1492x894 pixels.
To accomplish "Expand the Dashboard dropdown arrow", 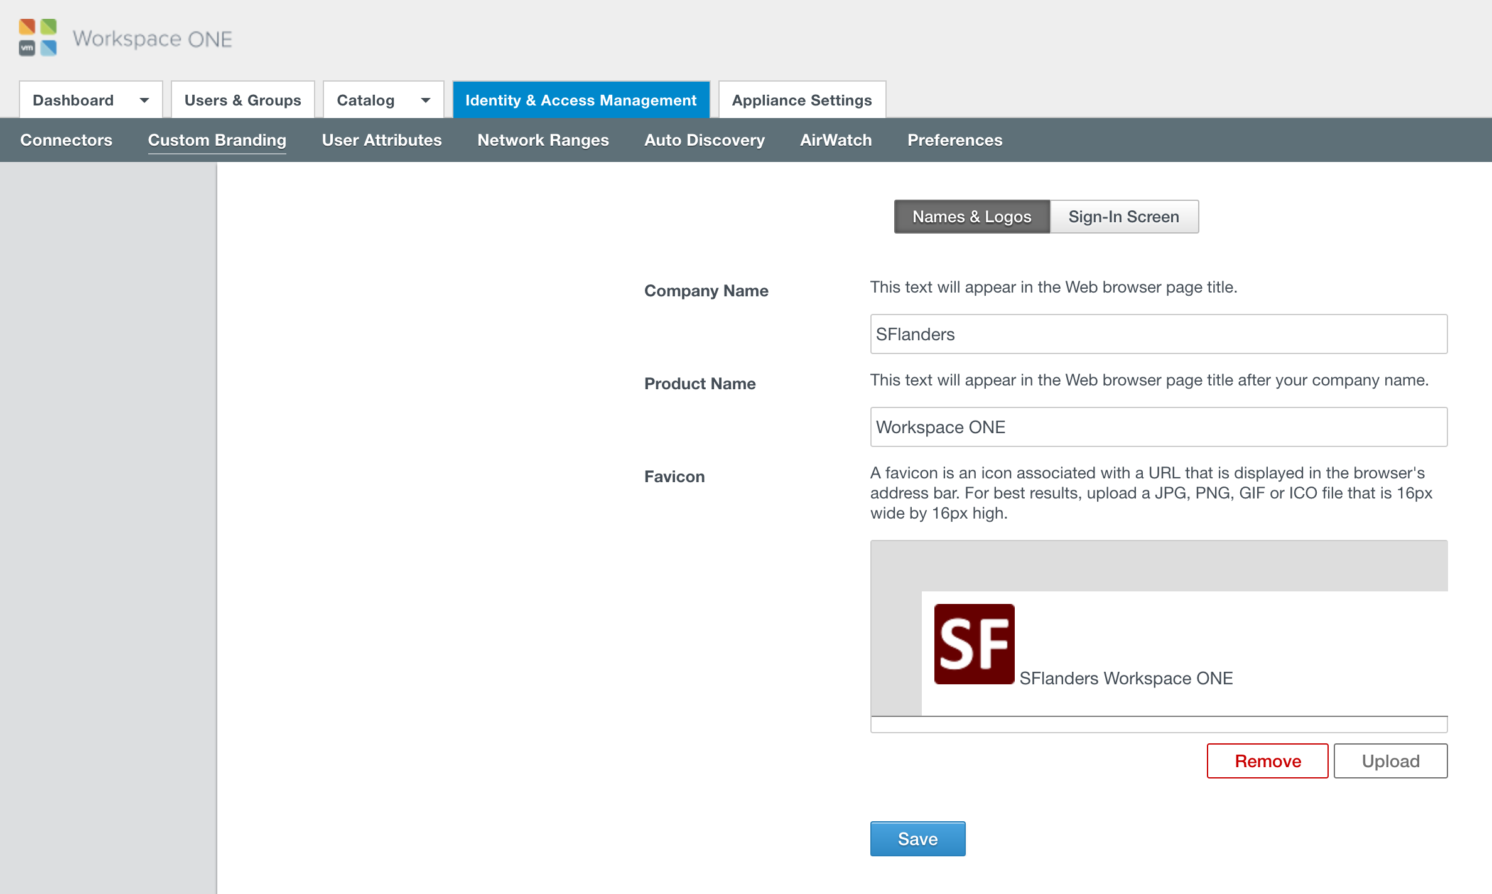I will (x=144, y=100).
